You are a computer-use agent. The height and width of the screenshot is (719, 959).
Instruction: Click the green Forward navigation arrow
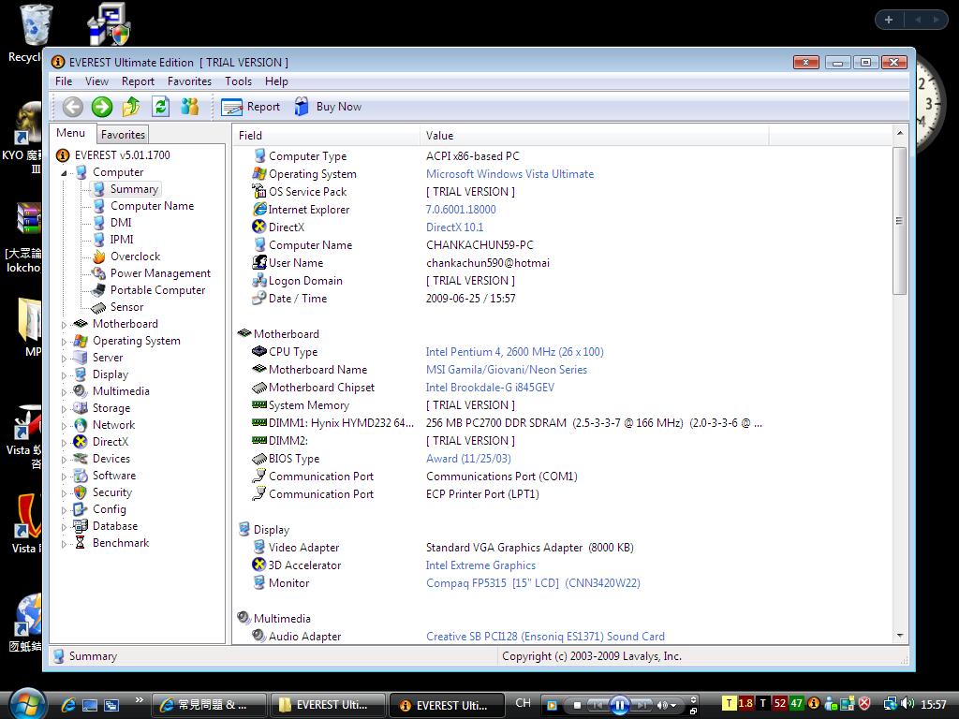[x=102, y=107]
